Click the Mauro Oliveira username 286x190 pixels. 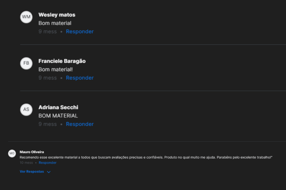click(32, 152)
